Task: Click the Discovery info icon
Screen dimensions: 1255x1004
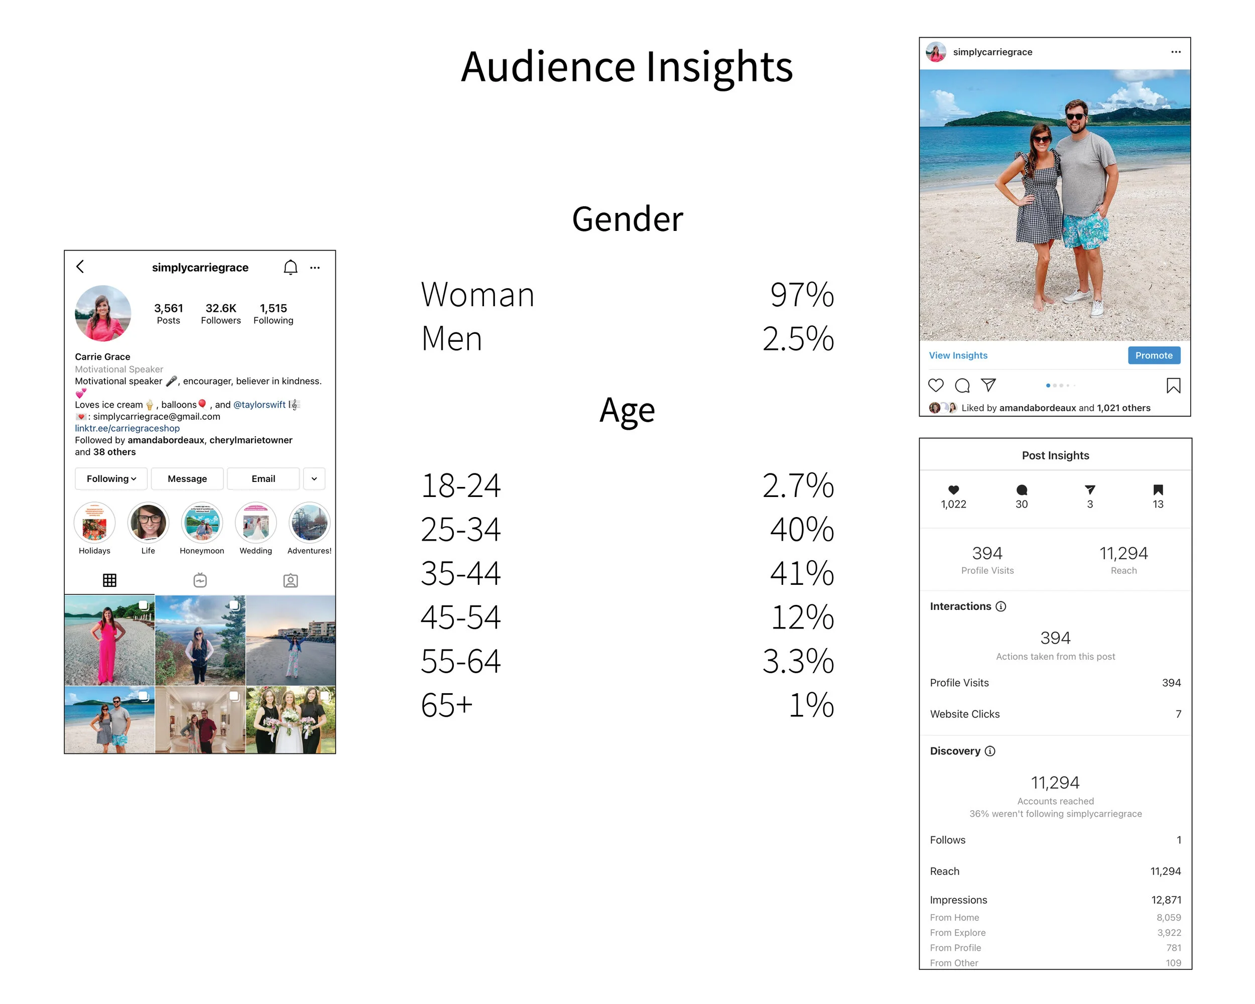Action: click(989, 751)
